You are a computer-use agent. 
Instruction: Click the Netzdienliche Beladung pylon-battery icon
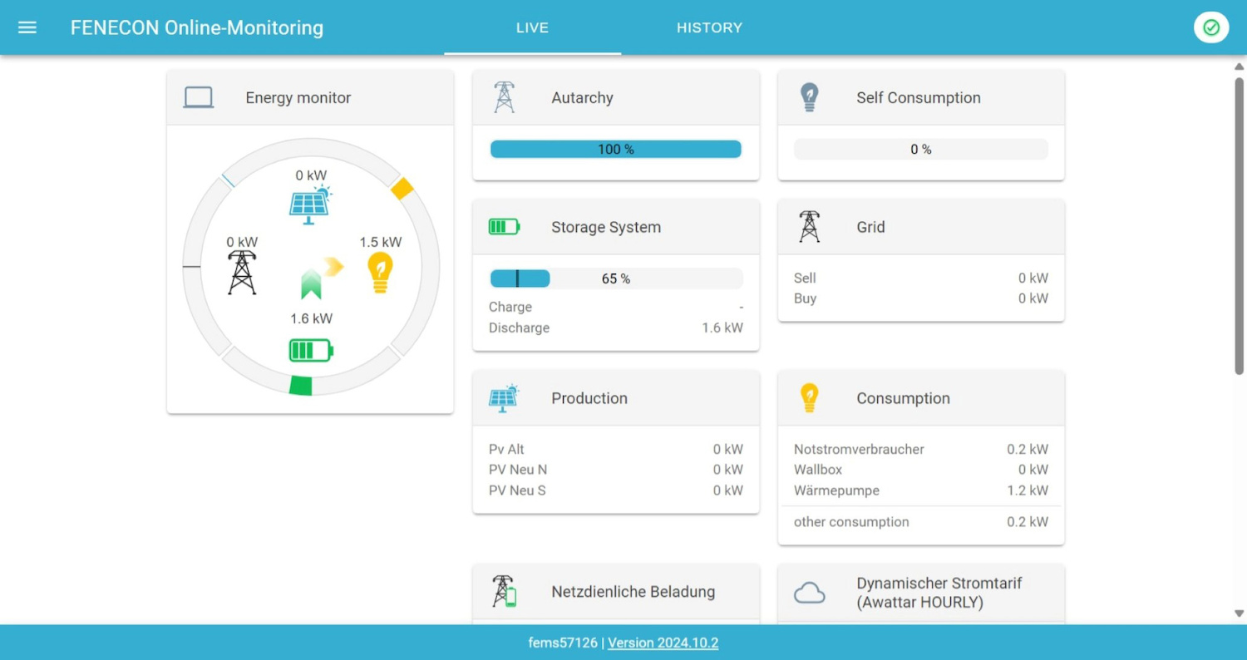point(504,592)
